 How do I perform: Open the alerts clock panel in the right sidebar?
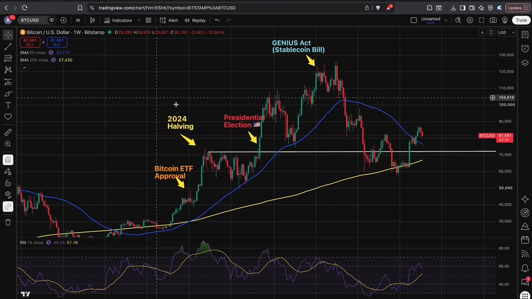(x=525, y=48)
